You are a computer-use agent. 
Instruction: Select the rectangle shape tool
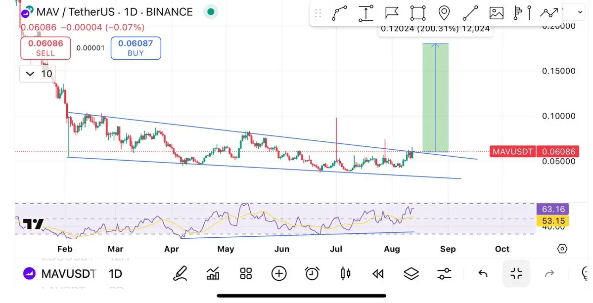click(x=417, y=13)
